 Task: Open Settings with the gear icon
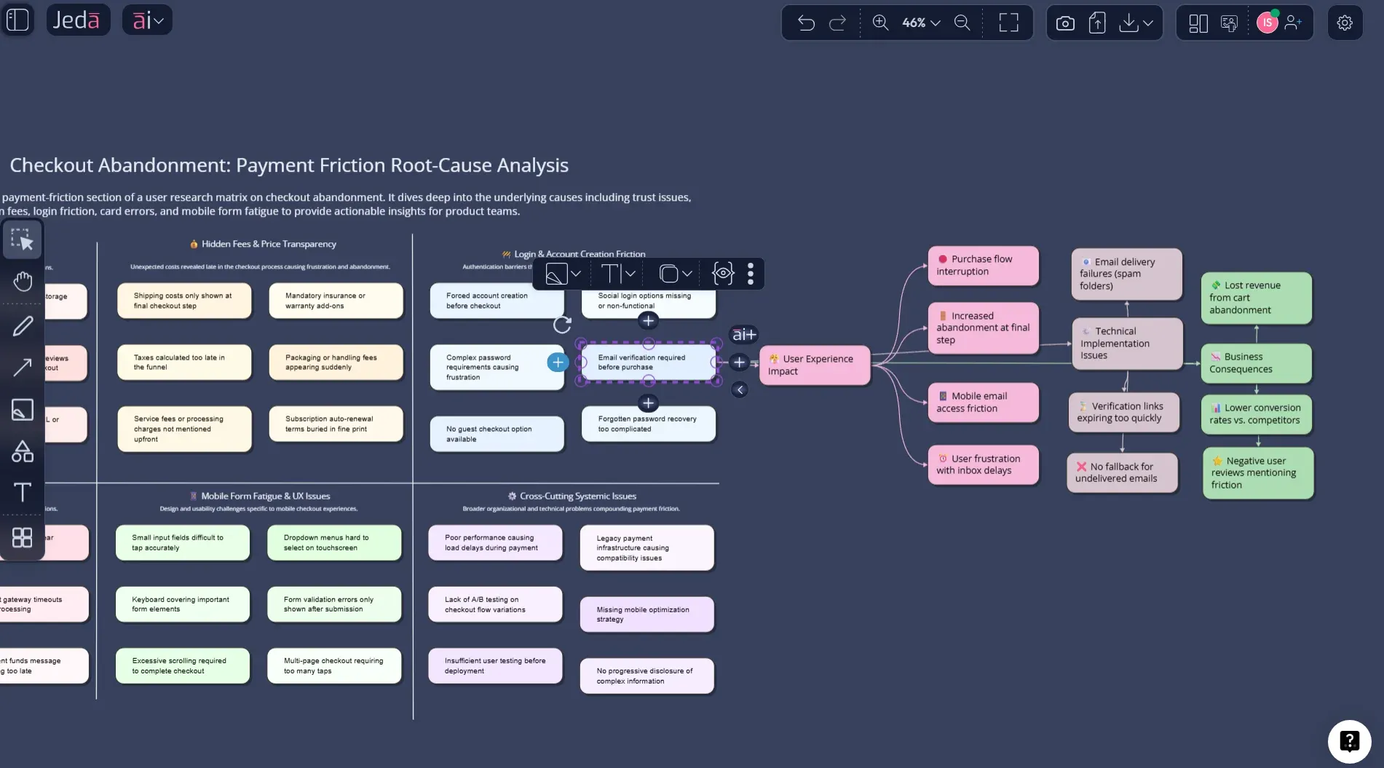(x=1345, y=23)
